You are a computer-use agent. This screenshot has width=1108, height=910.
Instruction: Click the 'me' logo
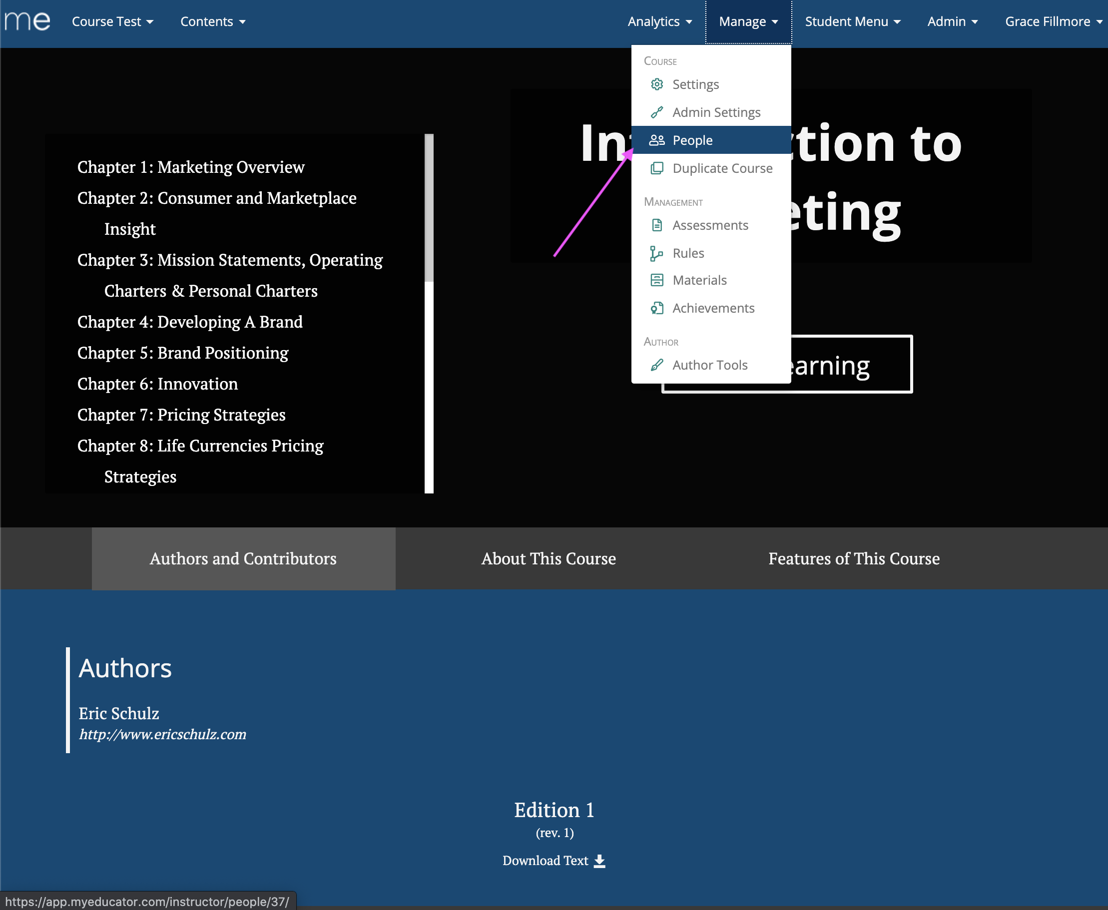point(27,21)
